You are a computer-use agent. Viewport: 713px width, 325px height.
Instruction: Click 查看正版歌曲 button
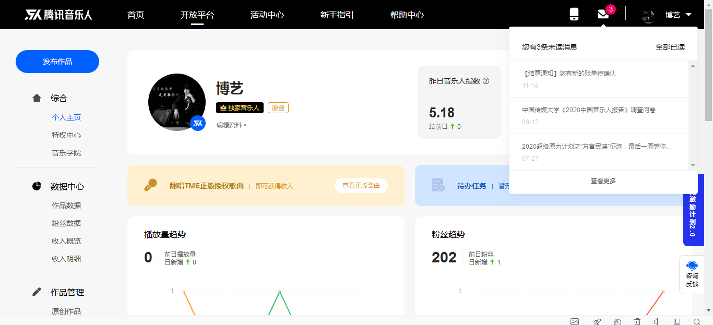pyautogui.click(x=361, y=186)
